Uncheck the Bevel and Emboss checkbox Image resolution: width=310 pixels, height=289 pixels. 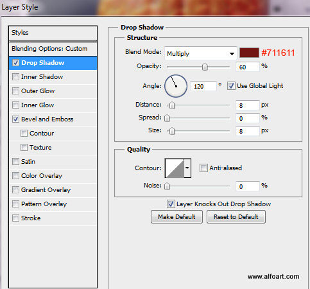click(x=15, y=119)
